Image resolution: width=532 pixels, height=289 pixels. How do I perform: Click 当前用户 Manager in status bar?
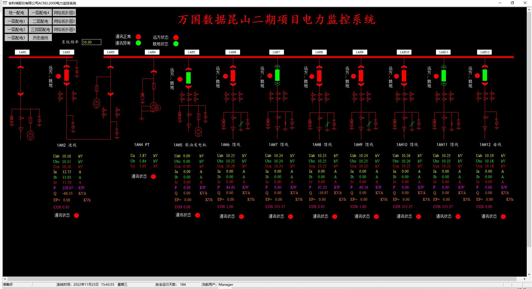(217, 285)
